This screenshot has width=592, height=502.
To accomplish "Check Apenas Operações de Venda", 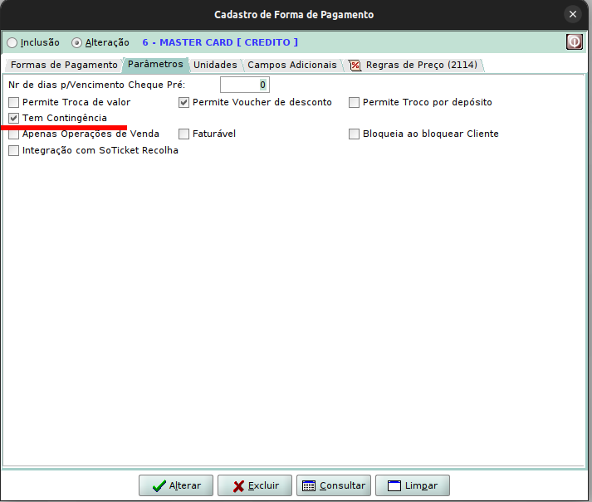I will click(x=13, y=134).
